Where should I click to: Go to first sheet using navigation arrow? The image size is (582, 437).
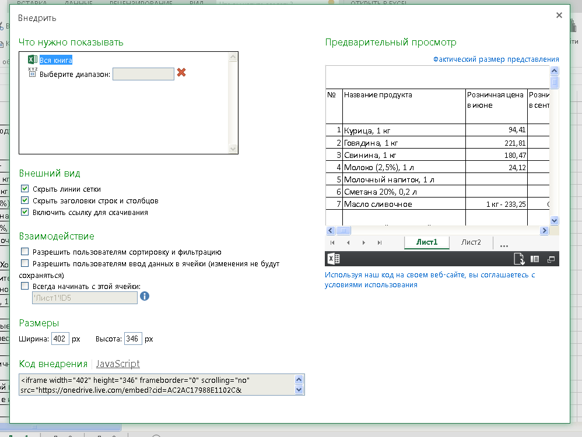click(x=332, y=242)
